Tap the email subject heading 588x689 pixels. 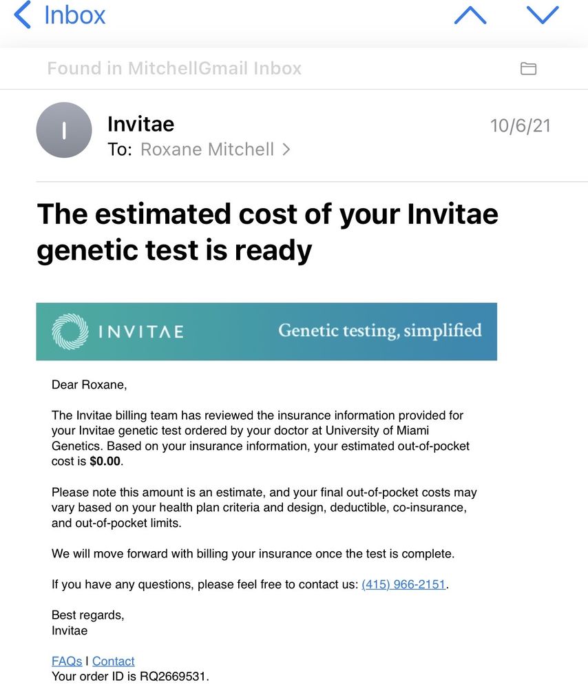[x=267, y=232]
